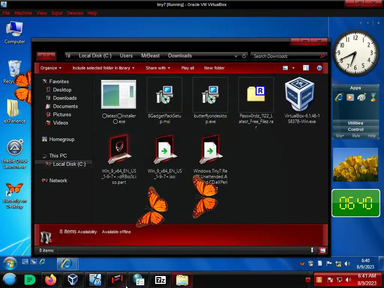Open the Machine menu
This screenshot has height=288, width=384.
[x=23, y=13]
